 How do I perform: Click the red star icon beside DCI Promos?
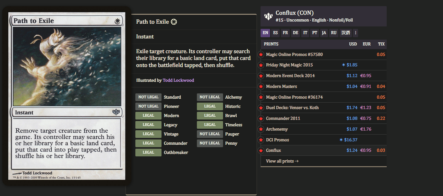tap(261, 140)
